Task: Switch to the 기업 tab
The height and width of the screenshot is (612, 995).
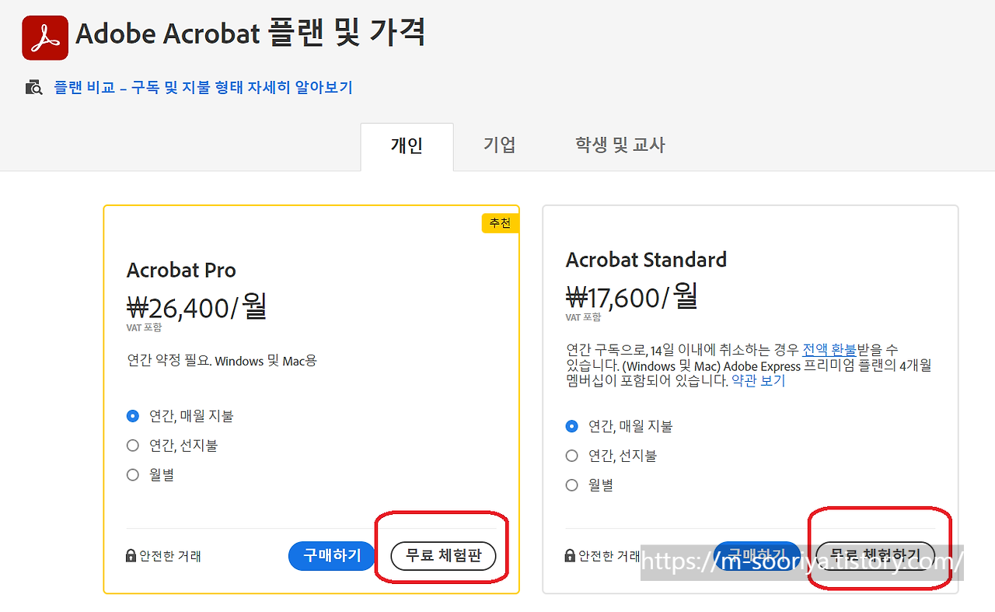Action: (500, 145)
